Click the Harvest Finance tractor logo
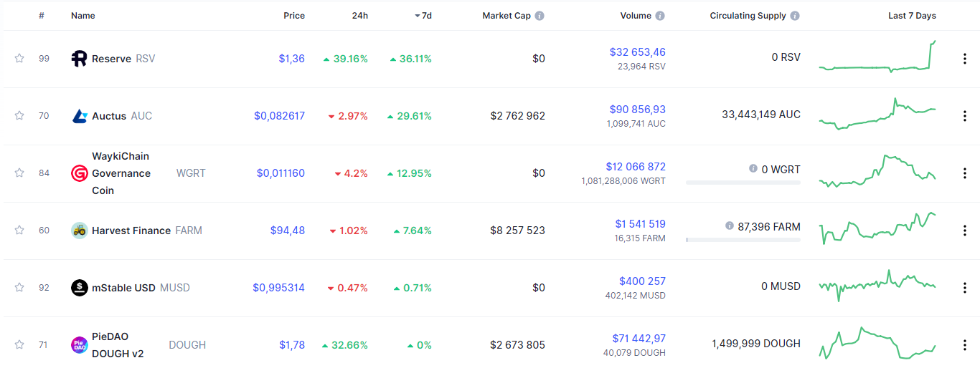This screenshot has width=980, height=373. click(x=80, y=231)
